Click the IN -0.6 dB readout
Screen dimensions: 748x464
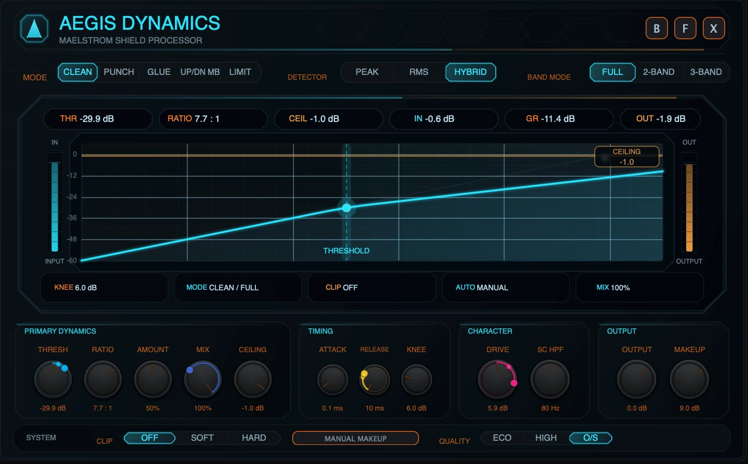coord(444,119)
